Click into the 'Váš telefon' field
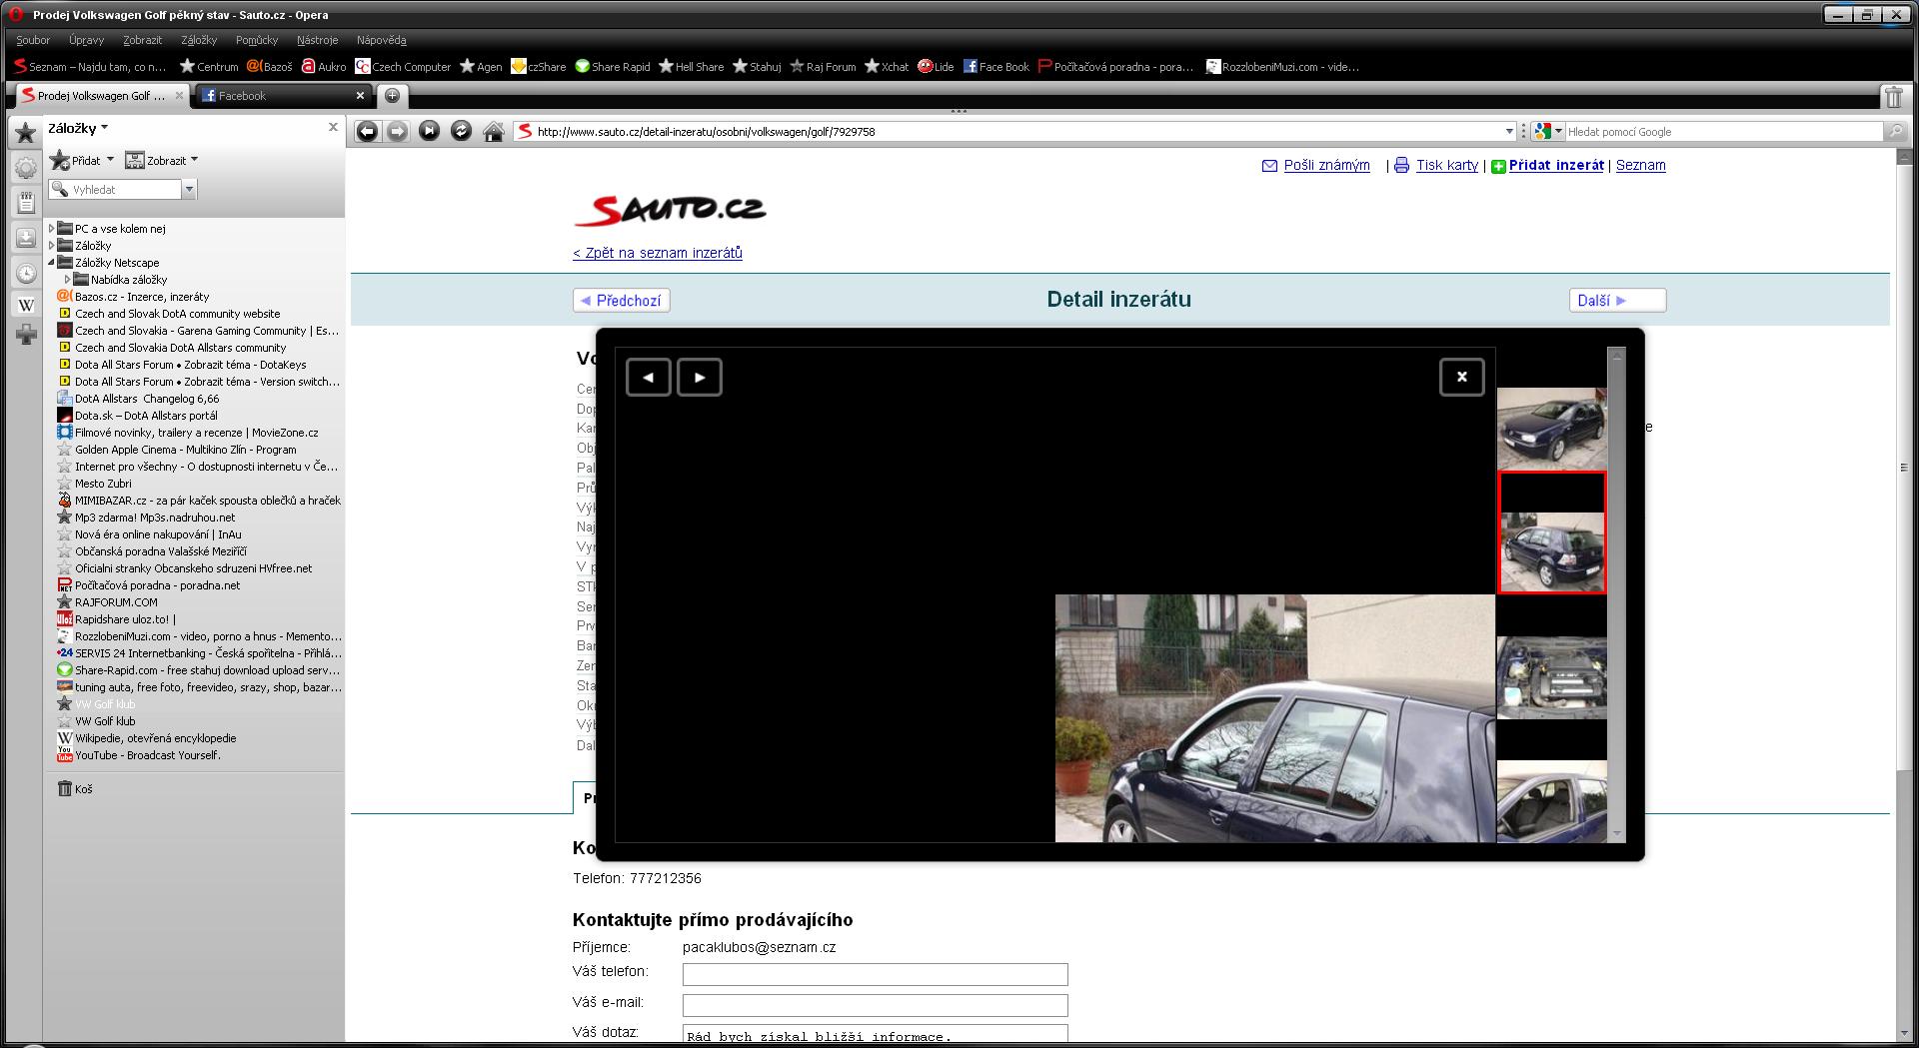The width and height of the screenshot is (1919, 1048). pyautogui.click(x=875, y=974)
